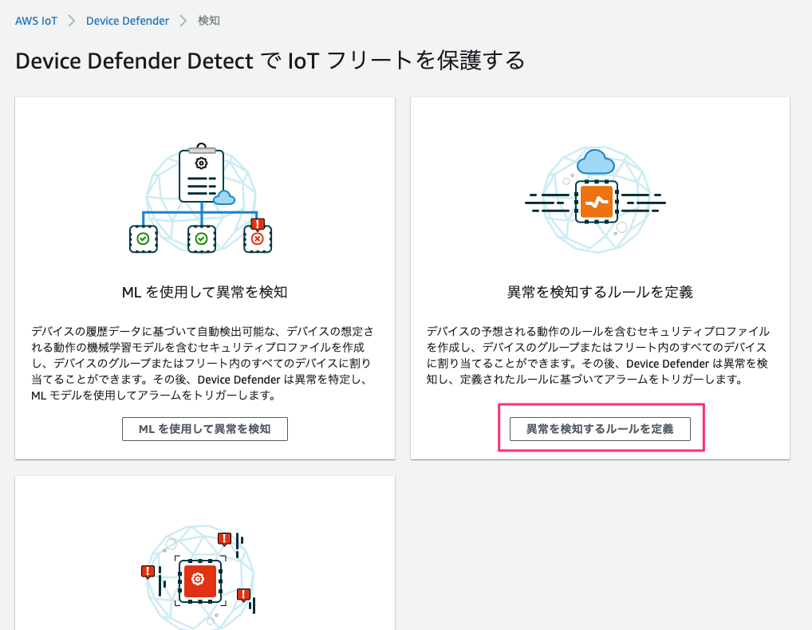Click the second green checkmark node icon

[x=201, y=238]
